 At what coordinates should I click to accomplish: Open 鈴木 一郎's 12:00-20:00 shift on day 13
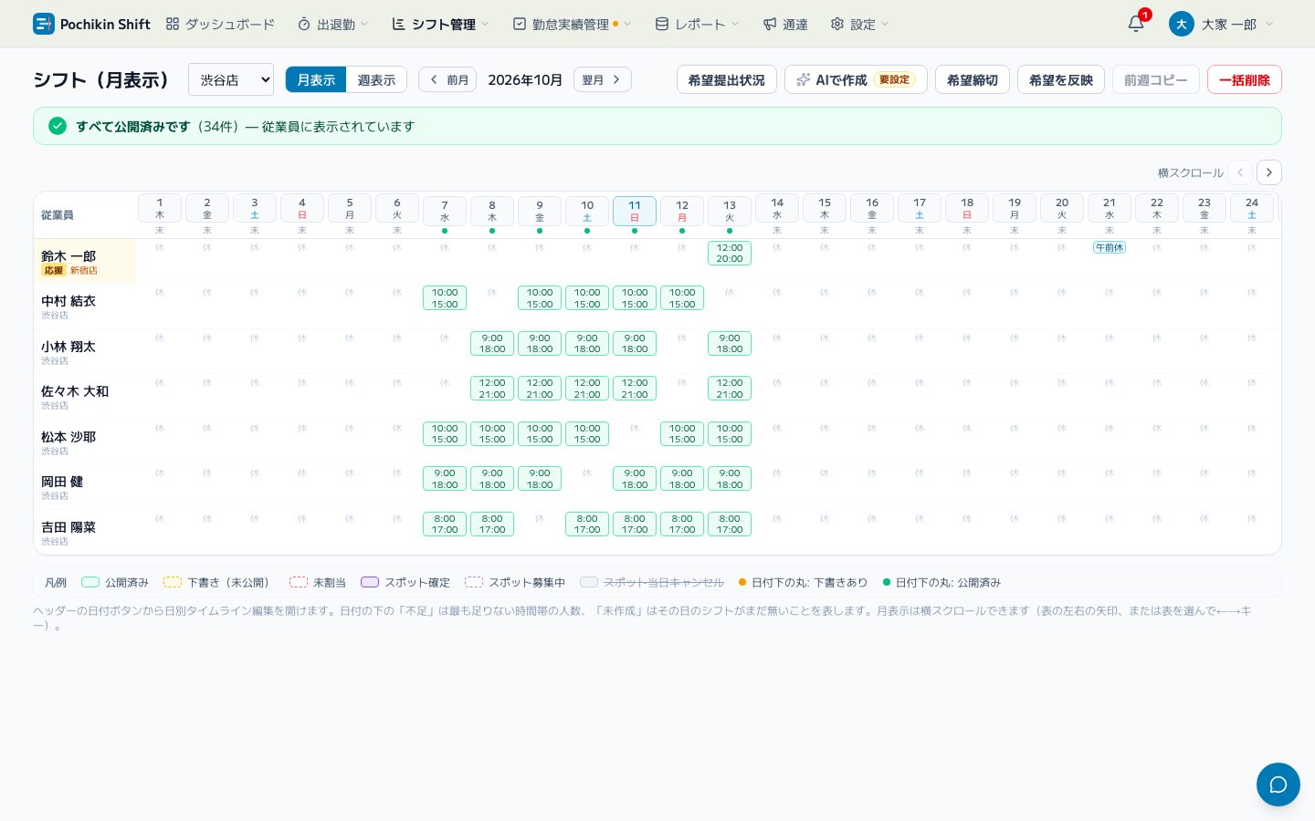pos(730,253)
